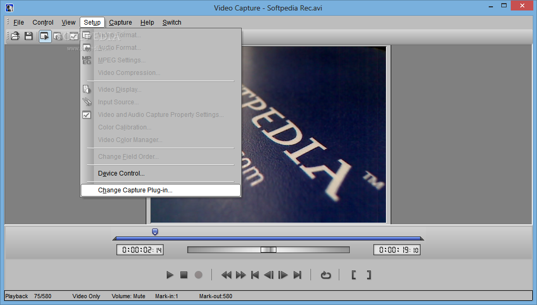Open the Capture menu
The width and height of the screenshot is (537, 305).
pos(121,22)
